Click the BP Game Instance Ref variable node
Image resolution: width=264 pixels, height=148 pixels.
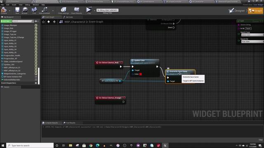[x=111, y=81]
